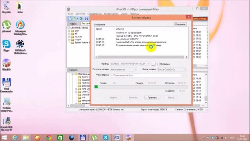Click the UltraISO icon on the taskbar

(129, 137)
